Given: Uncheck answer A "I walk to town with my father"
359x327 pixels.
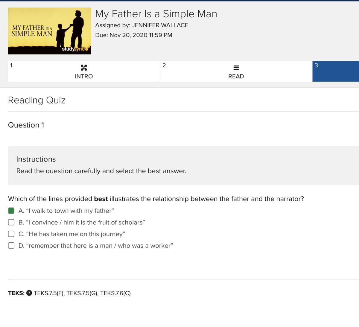Looking at the screenshot, I should (11, 211).
